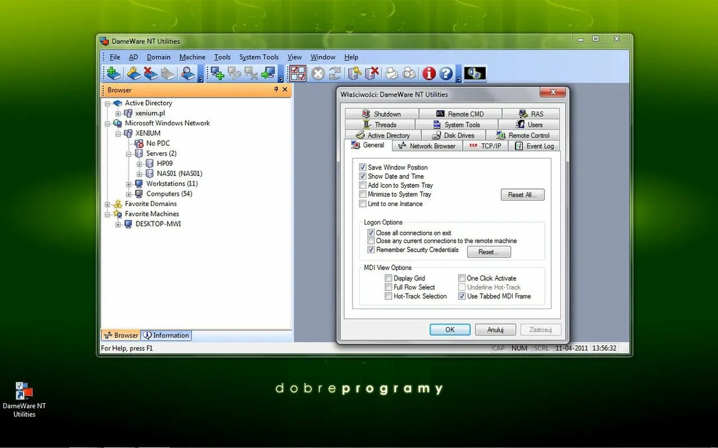This screenshot has height=448, width=718.
Task: Collapse the Servers (2) node
Action: click(128, 153)
